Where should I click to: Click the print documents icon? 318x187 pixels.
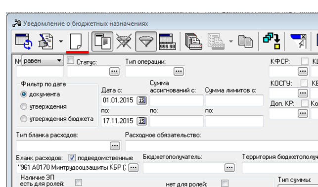193,42
